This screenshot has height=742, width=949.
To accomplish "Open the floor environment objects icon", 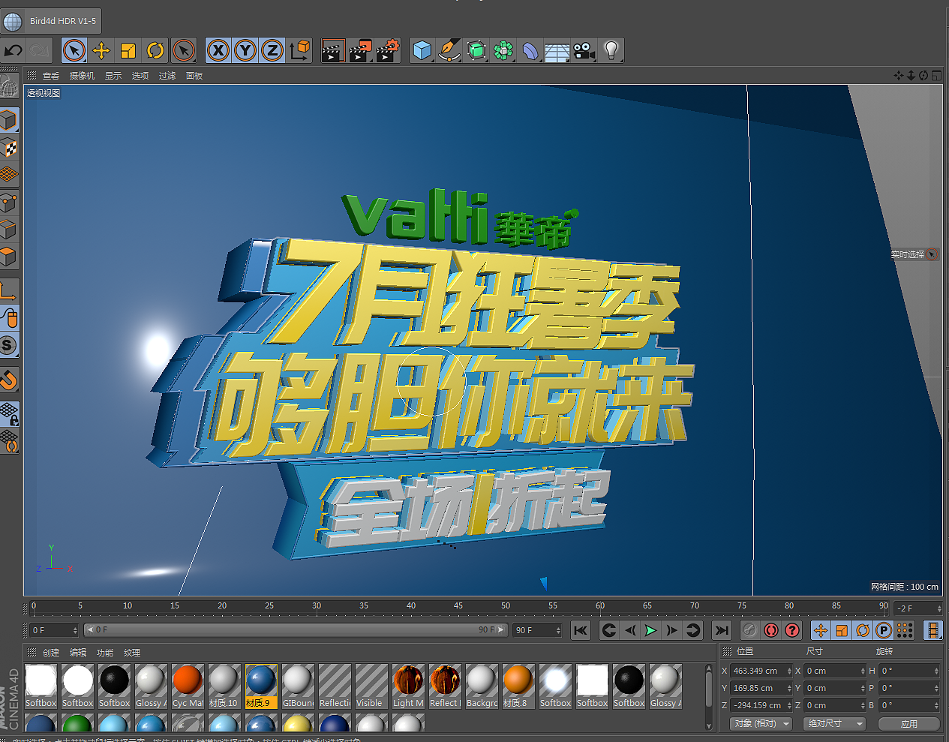I will click(557, 50).
